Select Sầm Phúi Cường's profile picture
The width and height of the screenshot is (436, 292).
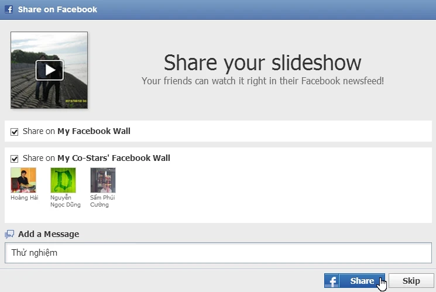coord(103,180)
